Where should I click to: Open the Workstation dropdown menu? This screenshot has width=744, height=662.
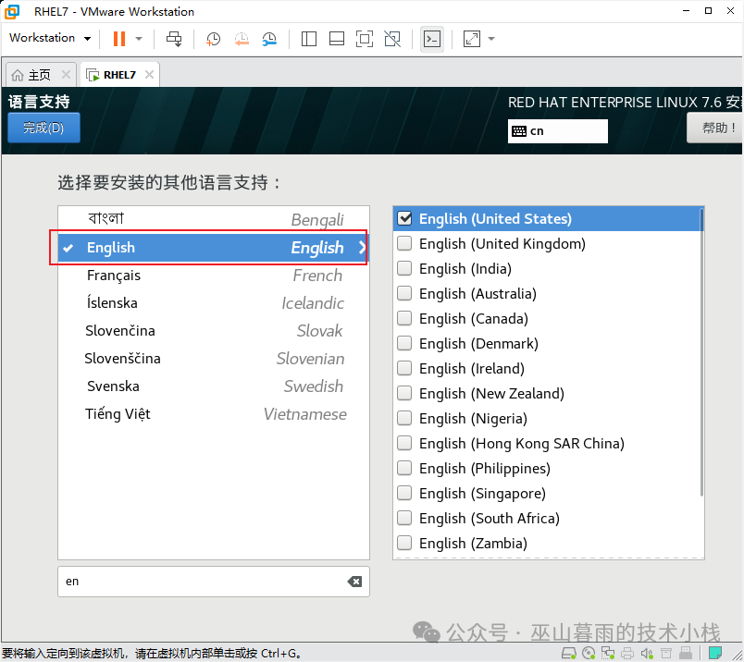tap(50, 38)
